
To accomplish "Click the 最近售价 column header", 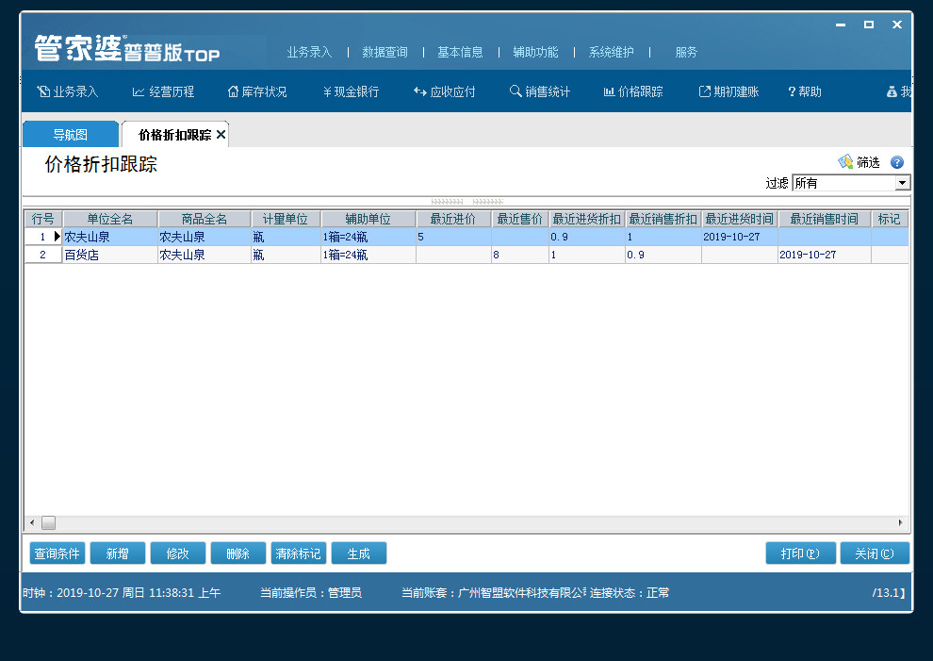I will [520, 219].
